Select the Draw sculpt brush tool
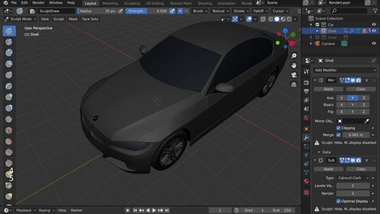The width and height of the screenshot is (380, 214). (9, 31)
